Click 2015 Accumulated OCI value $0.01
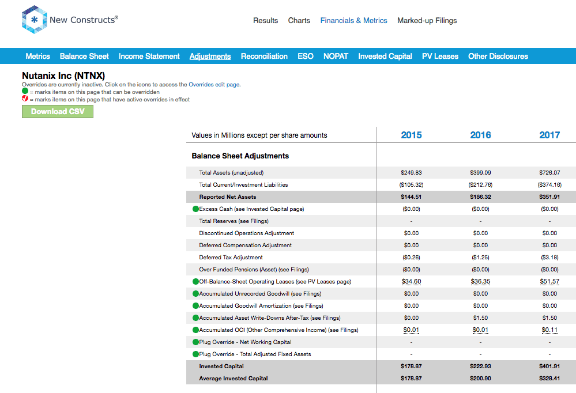 tap(412, 330)
